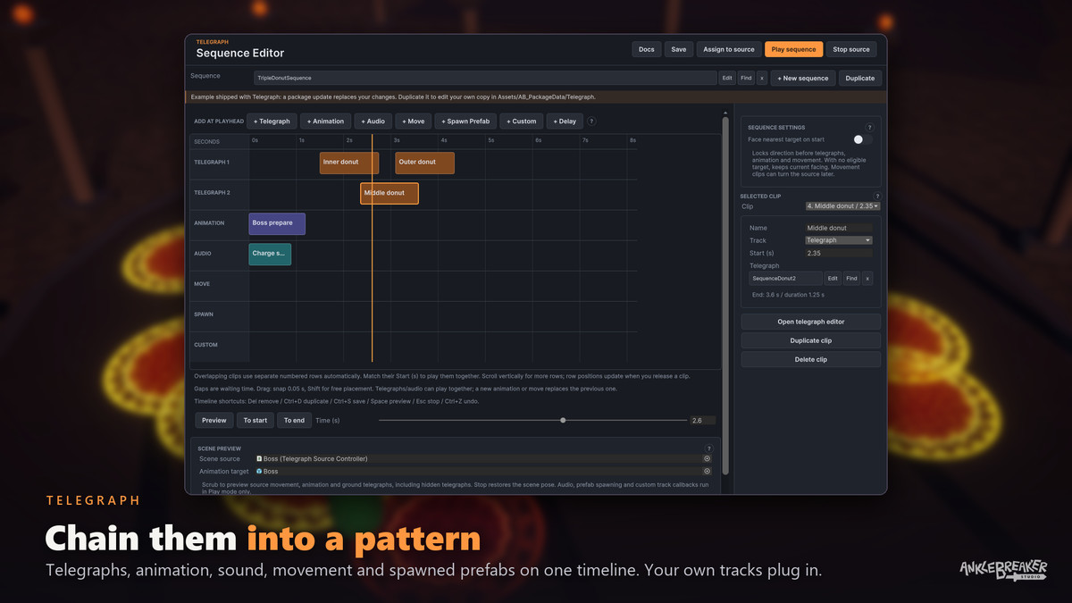Click Play sequence button
1072x603 pixels.
[794, 50]
